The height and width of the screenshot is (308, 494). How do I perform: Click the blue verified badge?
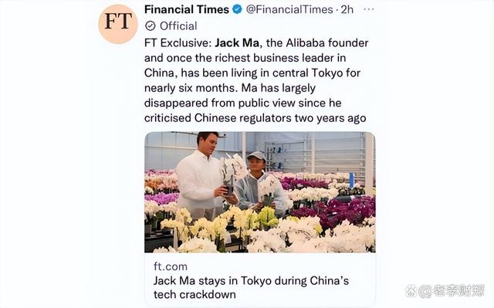tap(237, 9)
